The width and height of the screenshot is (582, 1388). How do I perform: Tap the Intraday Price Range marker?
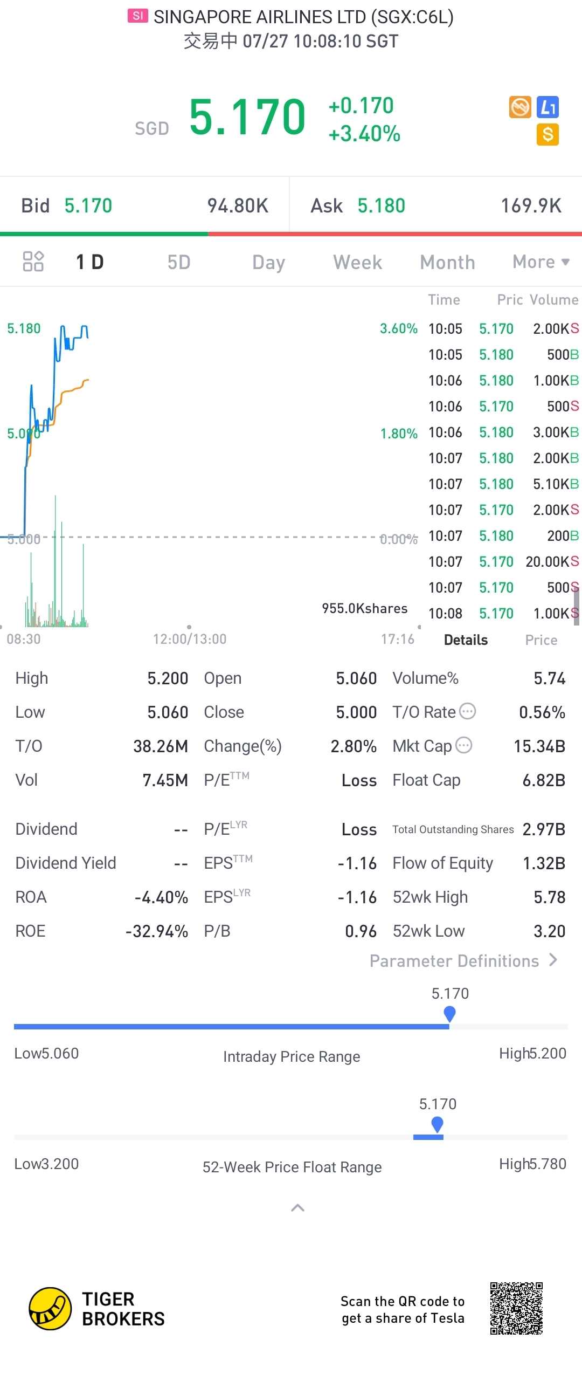coord(449,1014)
